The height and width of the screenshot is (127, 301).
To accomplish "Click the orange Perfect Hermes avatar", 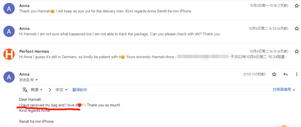I will coord(9,54).
